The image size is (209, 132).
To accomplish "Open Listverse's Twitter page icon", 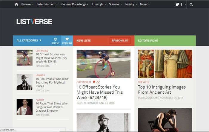I will coord(177,4).
